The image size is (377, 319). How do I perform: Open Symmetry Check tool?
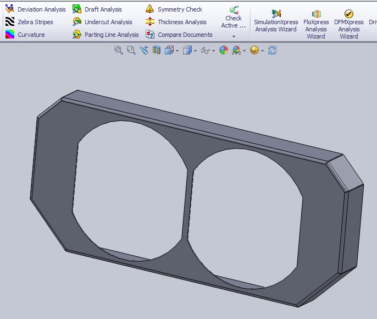click(174, 9)
